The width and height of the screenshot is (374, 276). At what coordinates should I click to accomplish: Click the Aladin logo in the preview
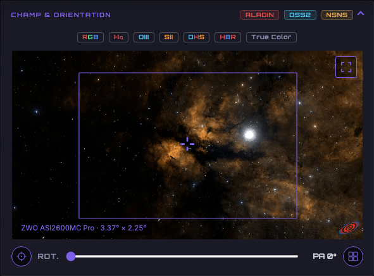point(349,228)
